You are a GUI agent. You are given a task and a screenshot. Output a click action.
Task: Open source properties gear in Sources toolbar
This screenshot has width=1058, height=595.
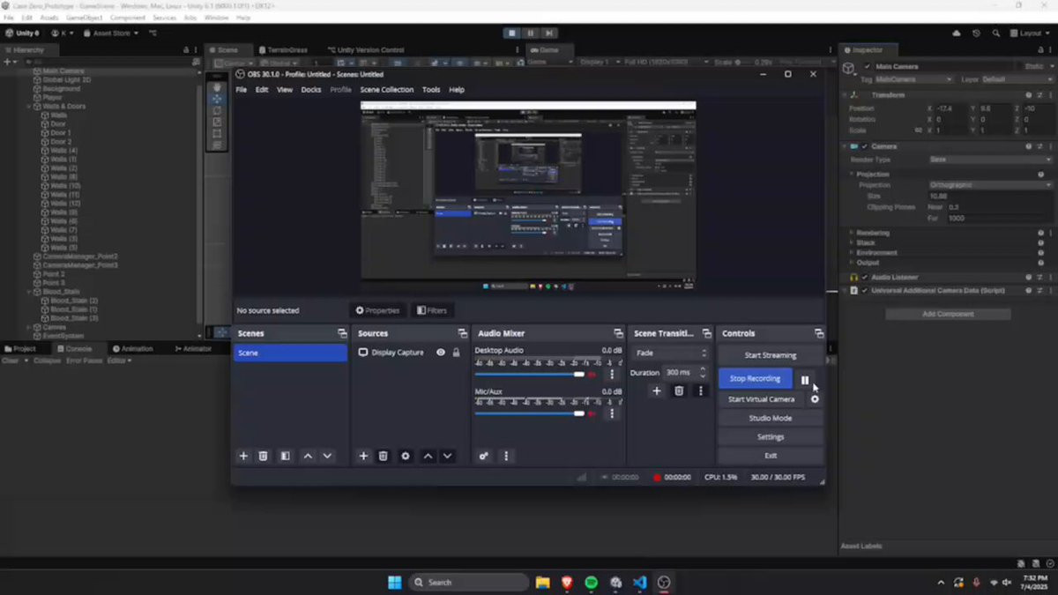point(406,456)
